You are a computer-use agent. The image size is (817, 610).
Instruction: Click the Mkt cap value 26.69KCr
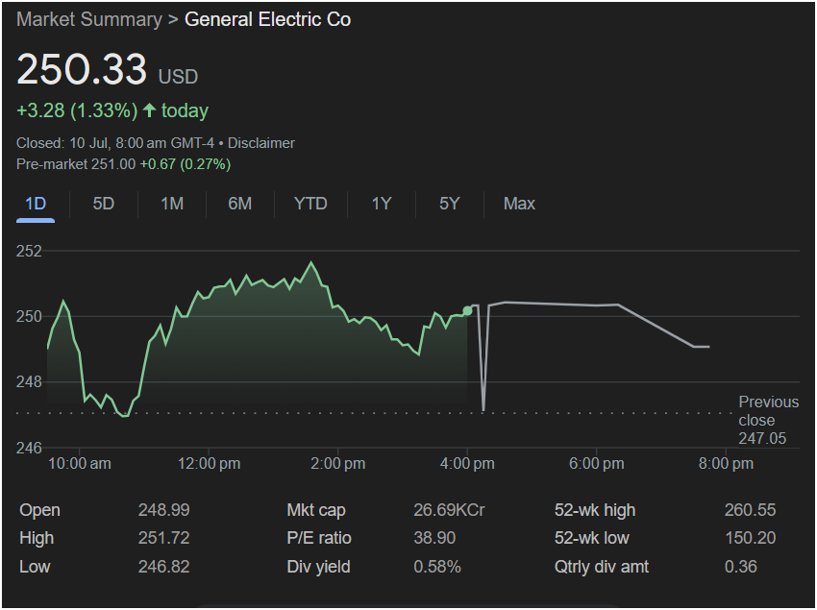click(449, 510)
